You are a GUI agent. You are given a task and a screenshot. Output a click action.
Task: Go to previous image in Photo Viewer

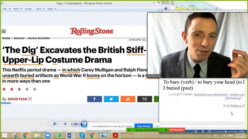click(x=76, y=124)
